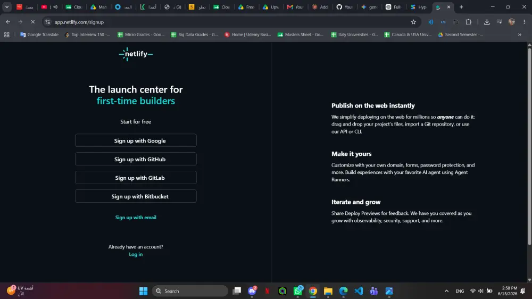Open Chrome Downloads
This screenshot has width=532, height=299.
coord(487,22)
